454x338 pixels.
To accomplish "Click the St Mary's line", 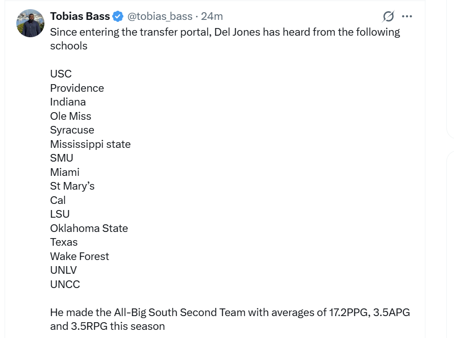I will [72, 186].
